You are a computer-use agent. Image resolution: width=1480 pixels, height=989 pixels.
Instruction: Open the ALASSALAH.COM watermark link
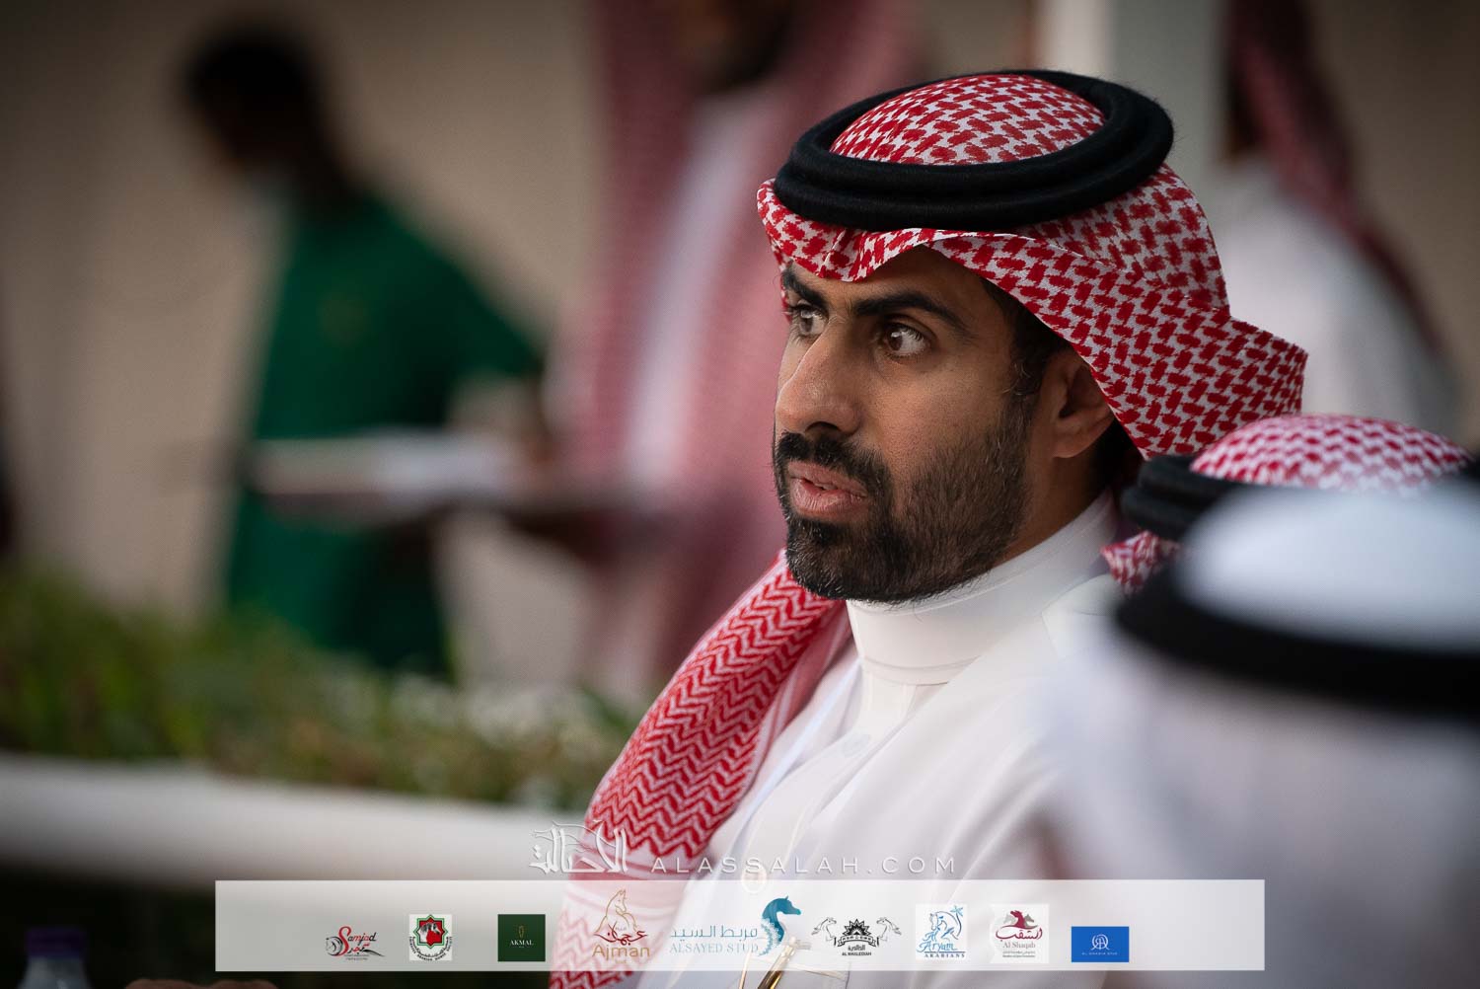803,865
